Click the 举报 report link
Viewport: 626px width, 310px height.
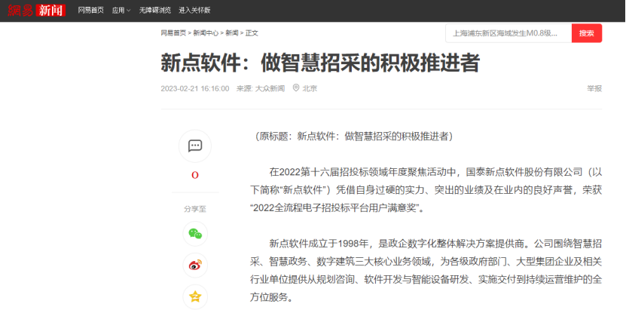point(594,89)
